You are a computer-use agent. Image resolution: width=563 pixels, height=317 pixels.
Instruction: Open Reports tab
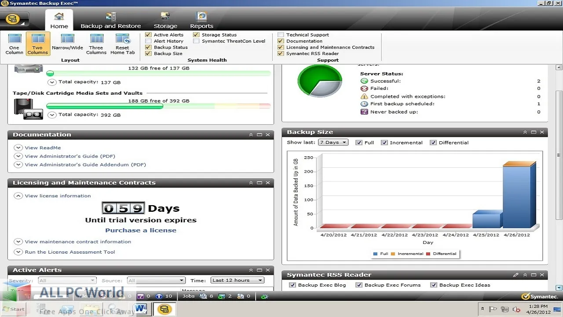pos(201,21)
